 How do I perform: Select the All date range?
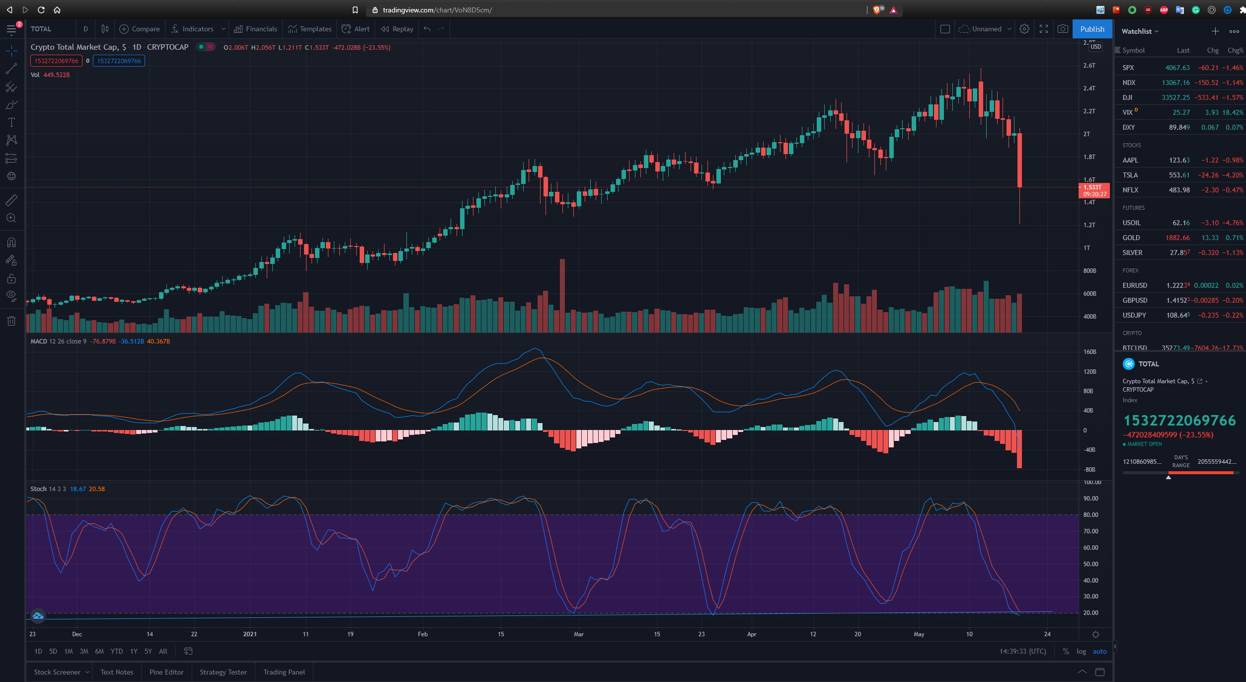click(163, 651)
